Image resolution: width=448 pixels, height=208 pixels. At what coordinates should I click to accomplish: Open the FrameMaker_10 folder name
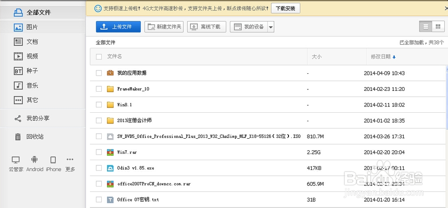click(133, 89)
